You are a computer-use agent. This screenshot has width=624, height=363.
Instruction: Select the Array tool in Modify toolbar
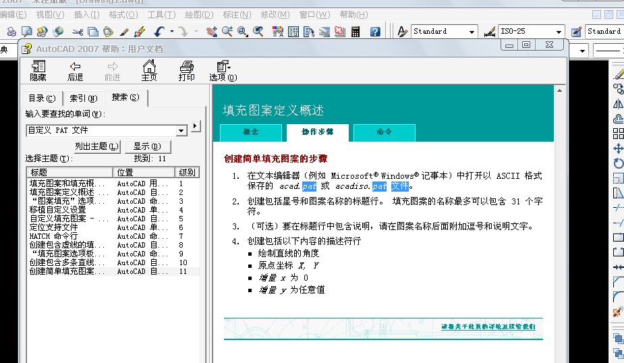(618, 134)
